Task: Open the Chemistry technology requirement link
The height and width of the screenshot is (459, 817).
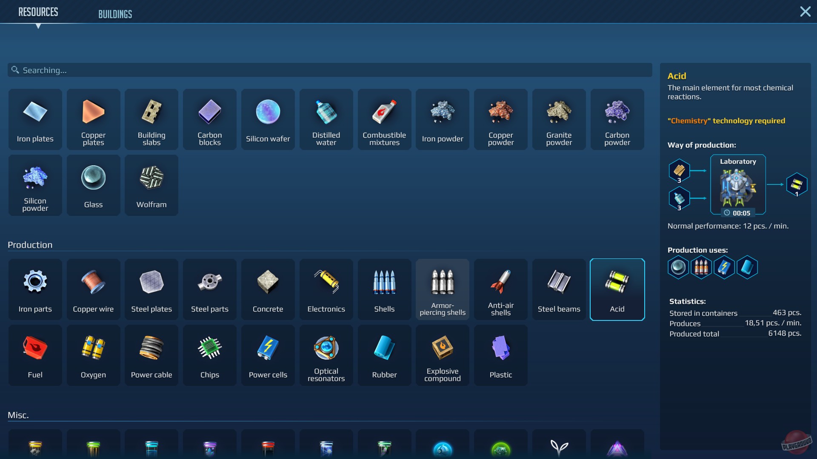Action: click(x=726, y=121)
